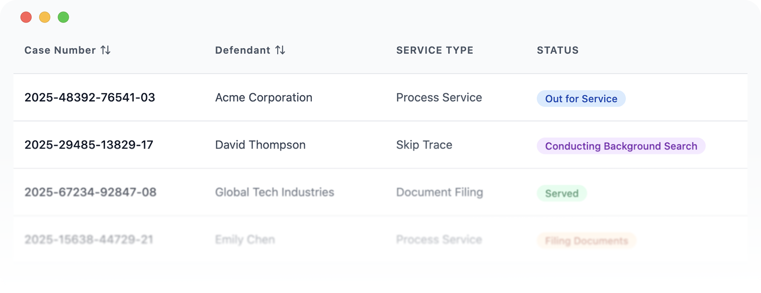Viewport: 761px width, 293px height.
Task: Open case 2025-48392-76541-03
Action: [x=90, y=98]
